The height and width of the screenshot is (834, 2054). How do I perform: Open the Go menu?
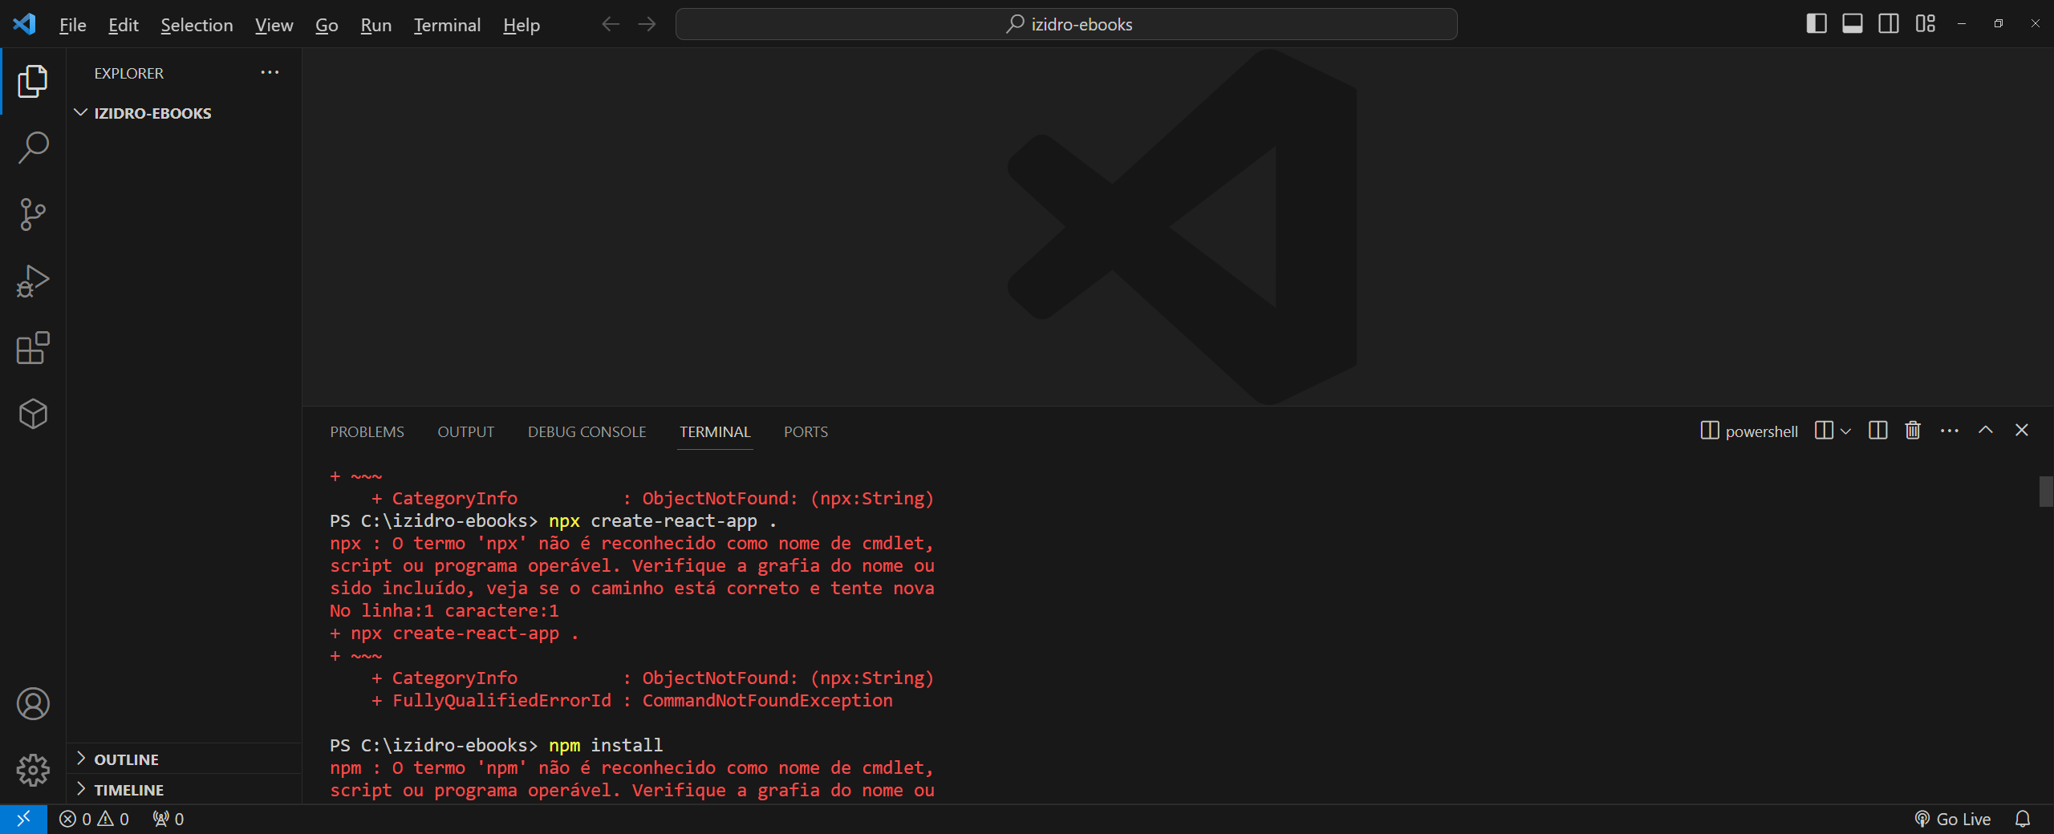(327, 25)
